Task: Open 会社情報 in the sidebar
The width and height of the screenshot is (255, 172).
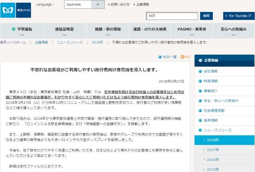Action: pos(224,71)
